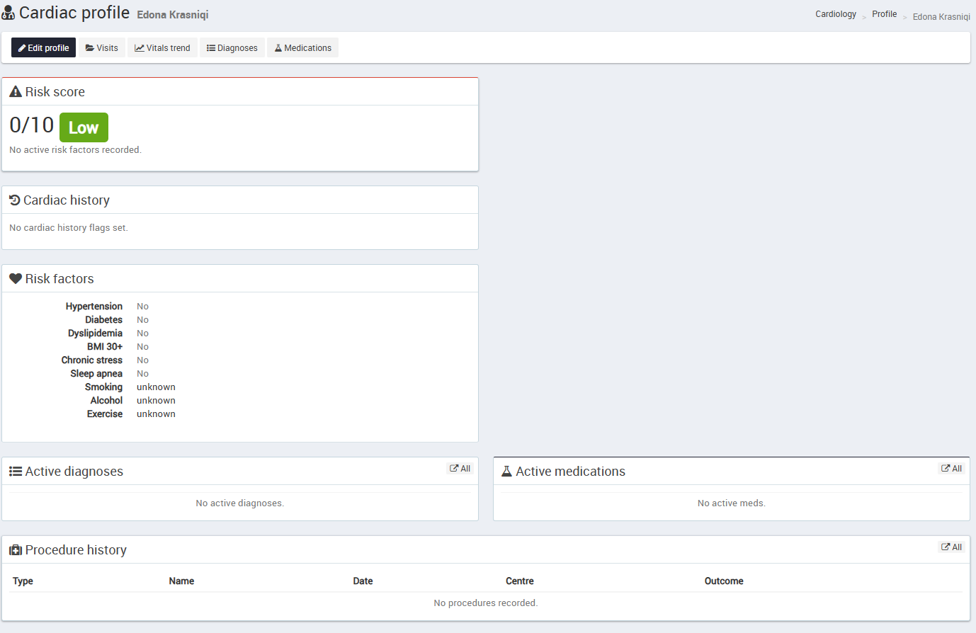Click 'No active risk factors recorded.' text
Viewport: 976px width, 633px height.
75,149
